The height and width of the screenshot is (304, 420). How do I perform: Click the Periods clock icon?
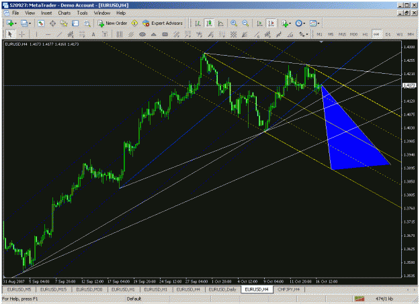pyautogui.click(x=298, y=23)
